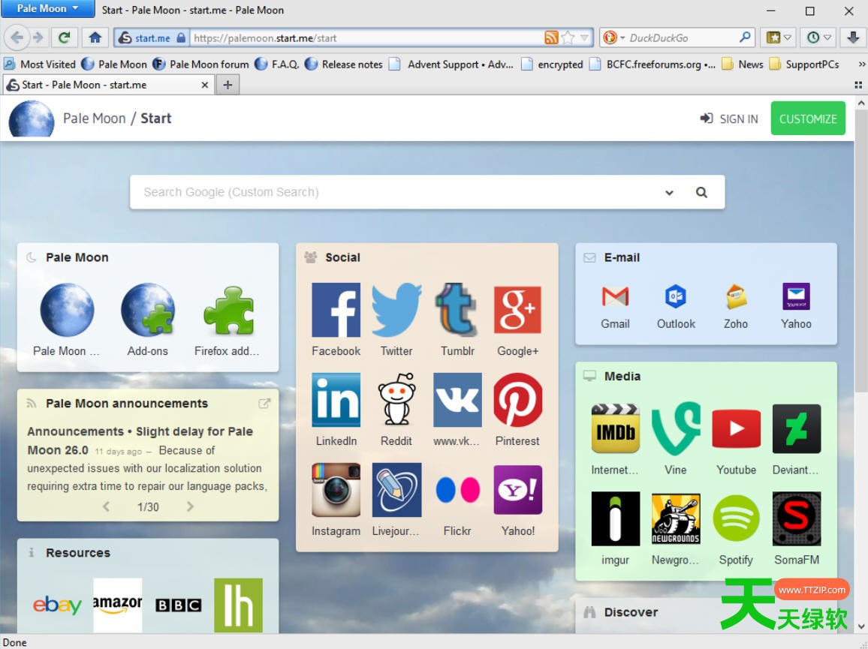Open the Instagram camera icon
This screenshot has width=868, height=649.
336,490
